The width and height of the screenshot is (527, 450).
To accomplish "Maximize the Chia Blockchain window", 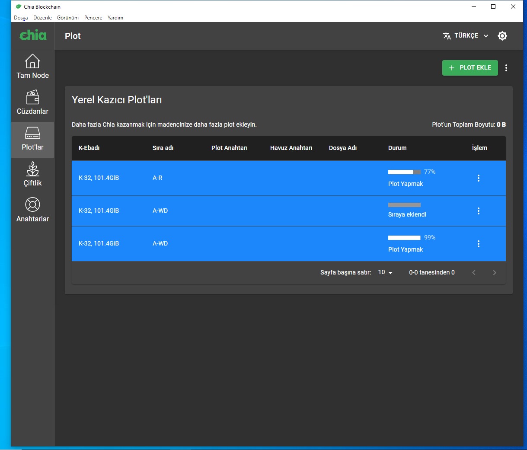I will [493, 6].
